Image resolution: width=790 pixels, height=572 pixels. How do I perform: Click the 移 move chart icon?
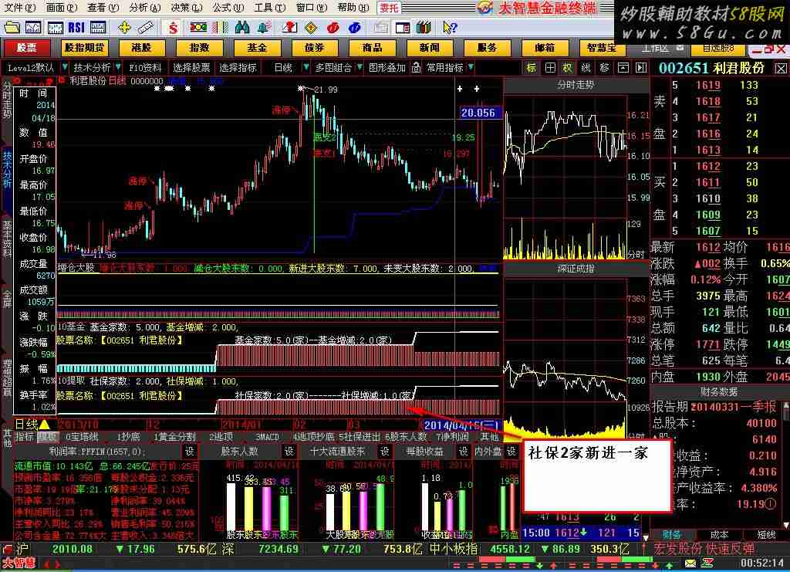coord(605,67)
